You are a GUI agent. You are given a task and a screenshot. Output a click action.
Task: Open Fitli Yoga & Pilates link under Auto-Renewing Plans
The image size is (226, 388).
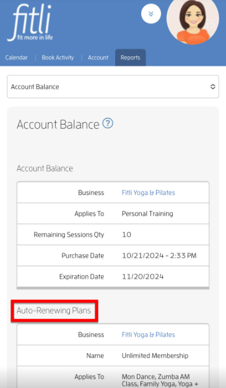(149, 335)
